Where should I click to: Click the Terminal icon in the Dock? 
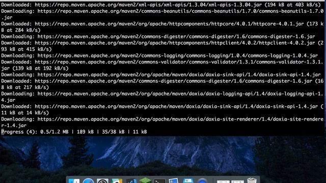(x=159, y=181)
